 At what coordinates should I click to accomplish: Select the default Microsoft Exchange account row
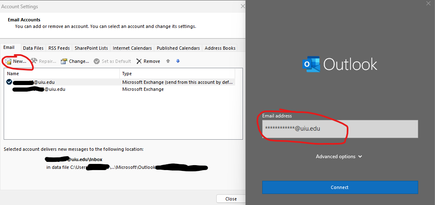pos(119,82)
